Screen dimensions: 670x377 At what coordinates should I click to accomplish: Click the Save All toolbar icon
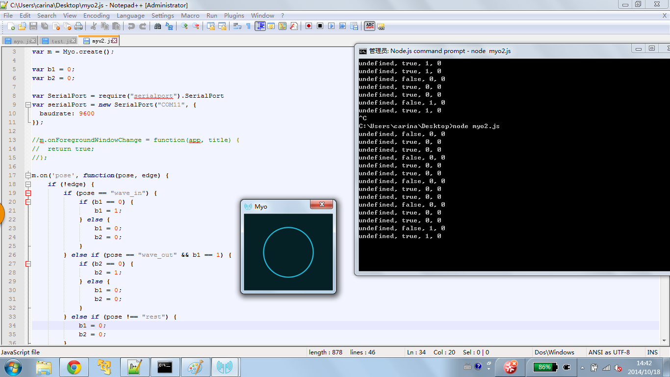coord(45,26)
